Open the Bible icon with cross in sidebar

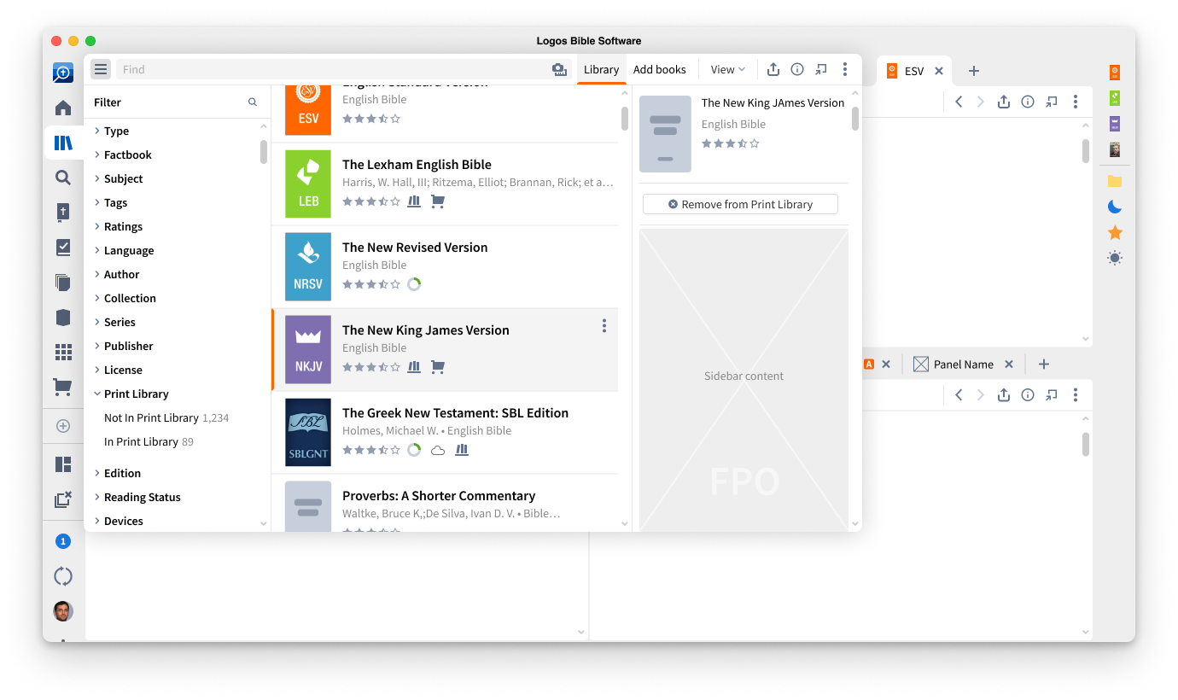coord(63,213)
